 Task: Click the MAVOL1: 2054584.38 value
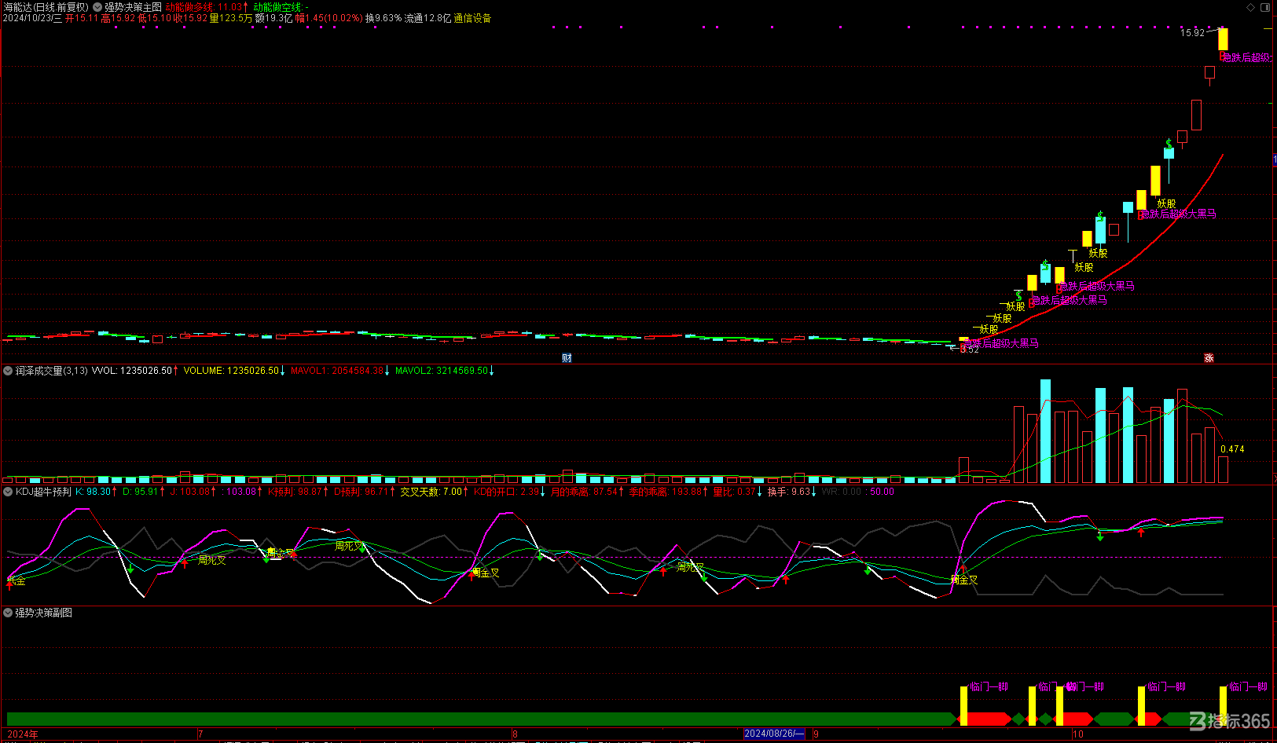[x=340, y=371]
